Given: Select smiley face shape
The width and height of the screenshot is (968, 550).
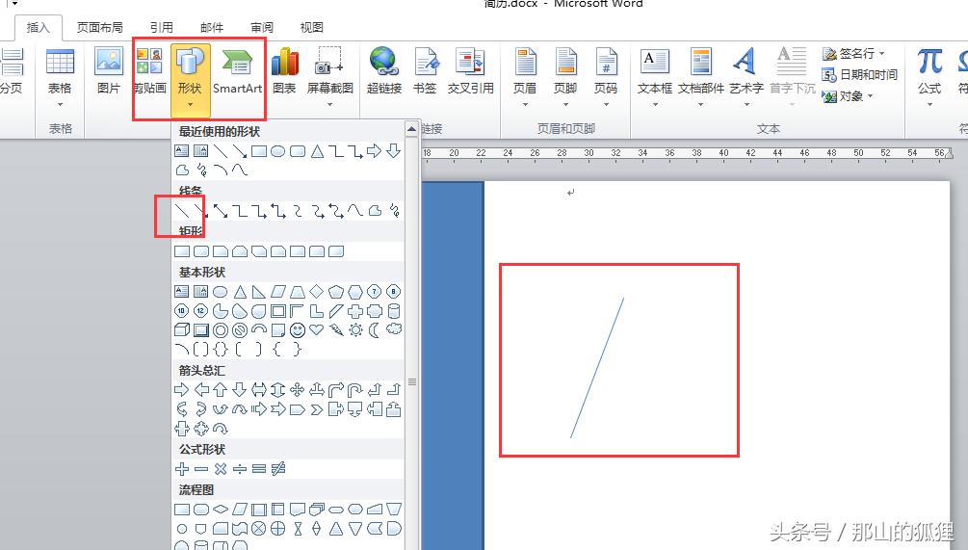Looking at the screenshot, I should pos(298,330).
